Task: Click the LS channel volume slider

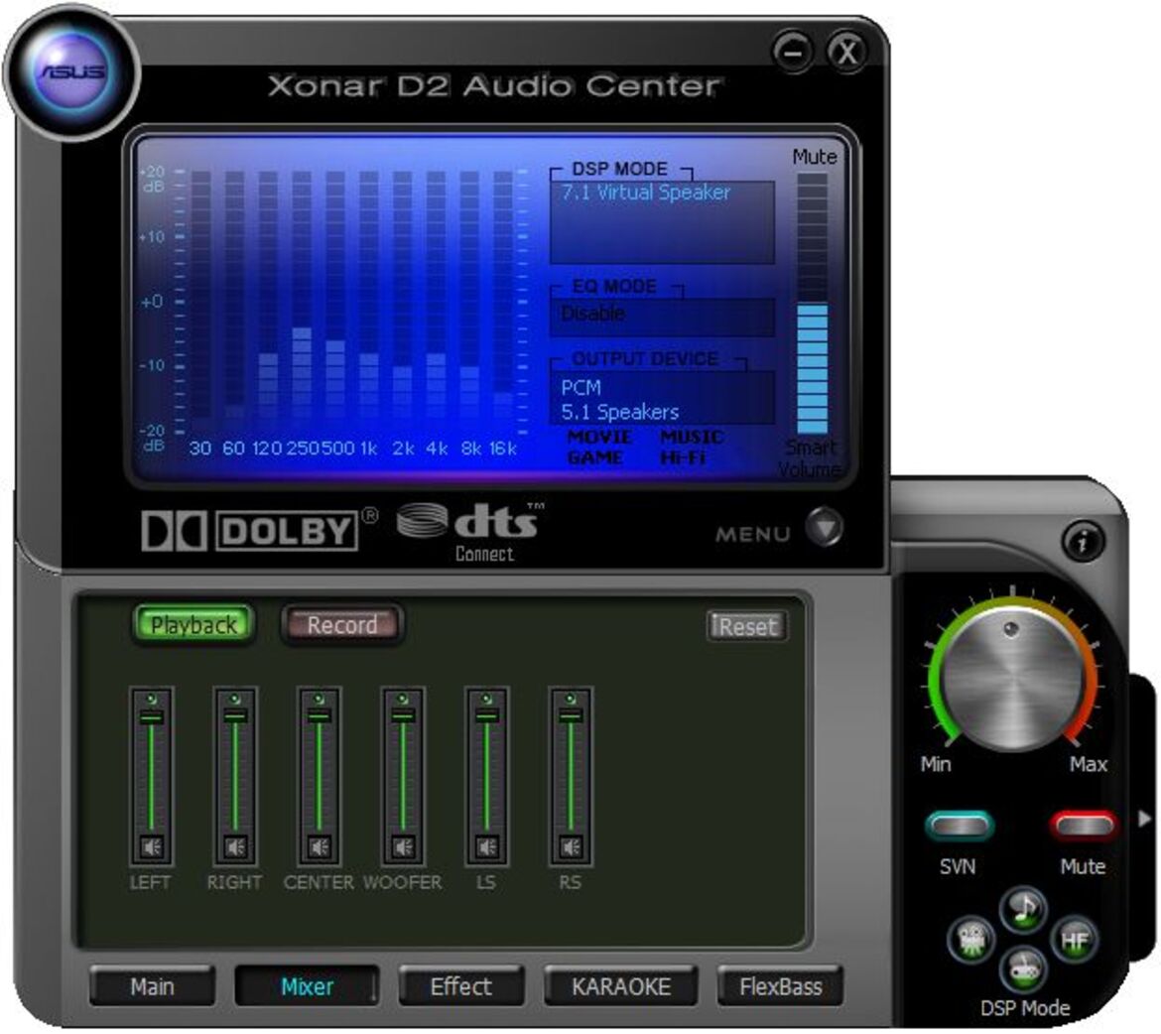Action: pos(486,770)
